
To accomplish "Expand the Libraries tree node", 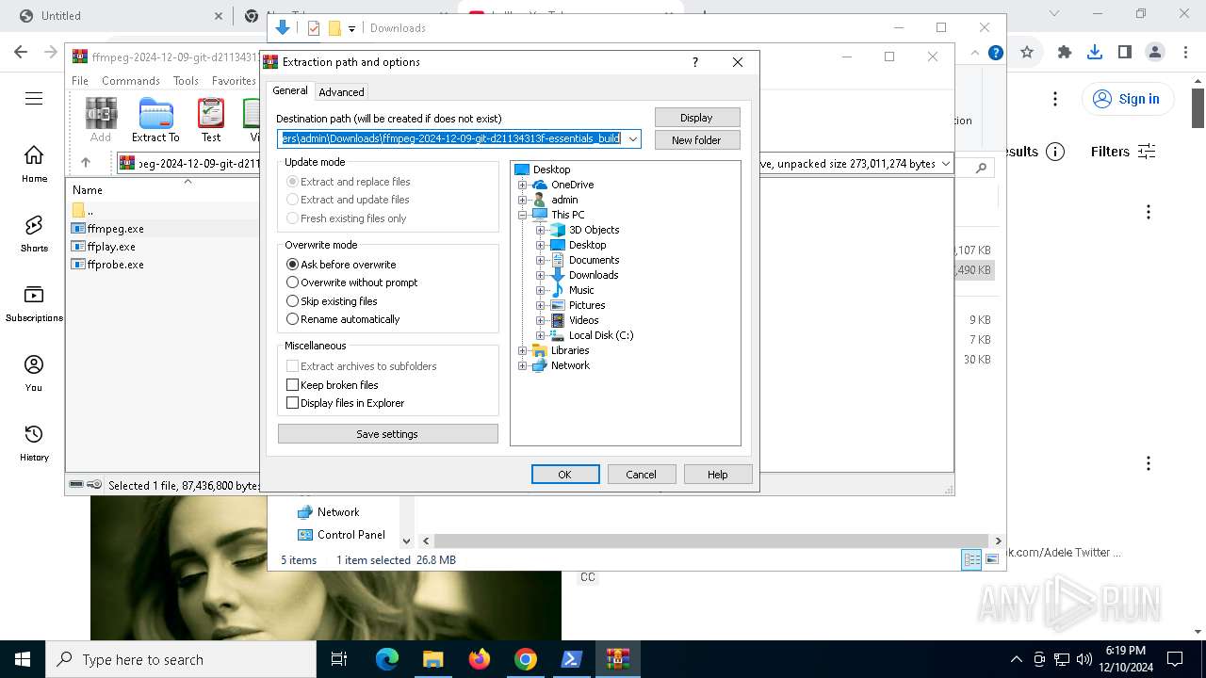I will [523, 350].
